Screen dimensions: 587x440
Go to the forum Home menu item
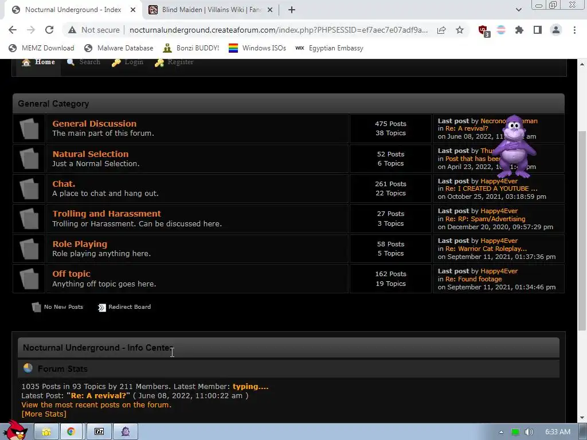pos(38,62)
